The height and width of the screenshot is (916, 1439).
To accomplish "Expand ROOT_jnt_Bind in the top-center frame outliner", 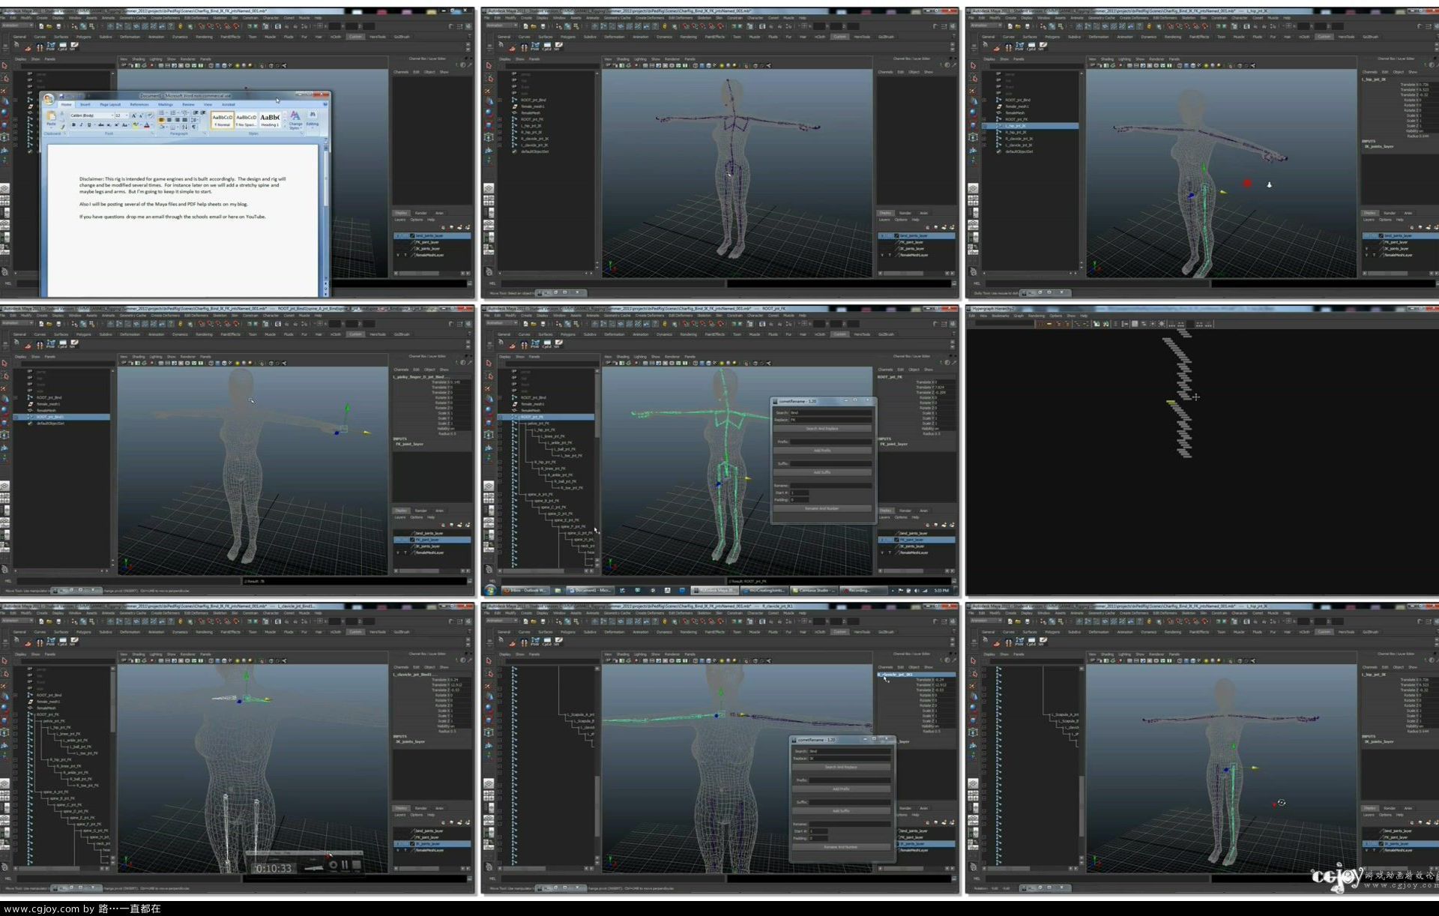I will (x=501, y=100).
